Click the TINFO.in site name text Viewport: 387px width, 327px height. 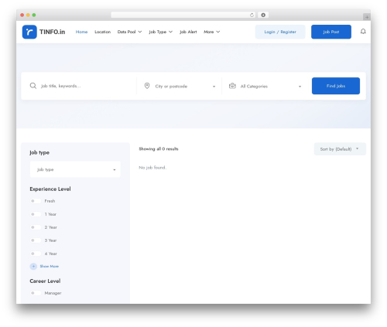tap(52, 32)
